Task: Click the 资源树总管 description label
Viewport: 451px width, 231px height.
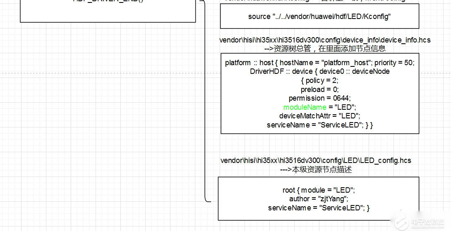Action: click(325, 48)
